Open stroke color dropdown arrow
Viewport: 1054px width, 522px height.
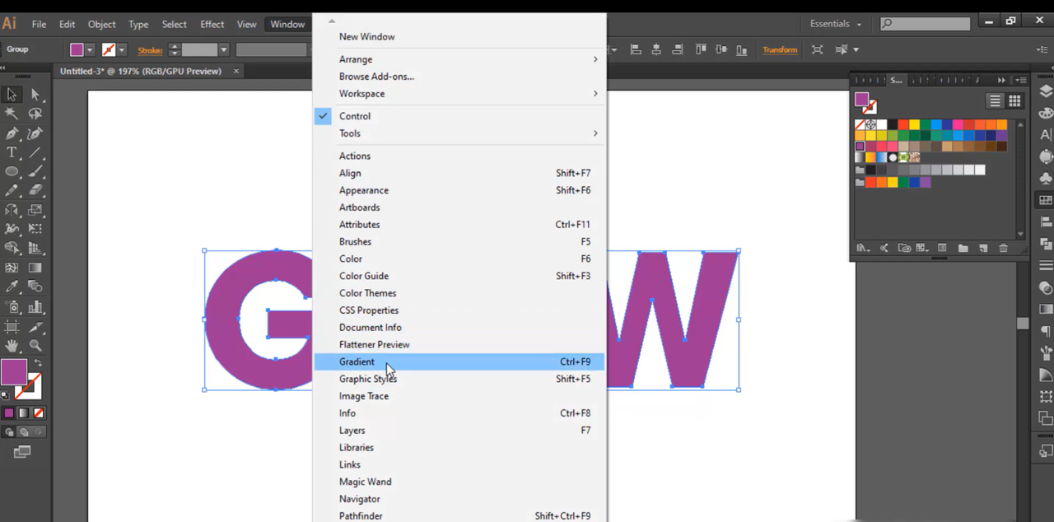(x=122, y=50)
